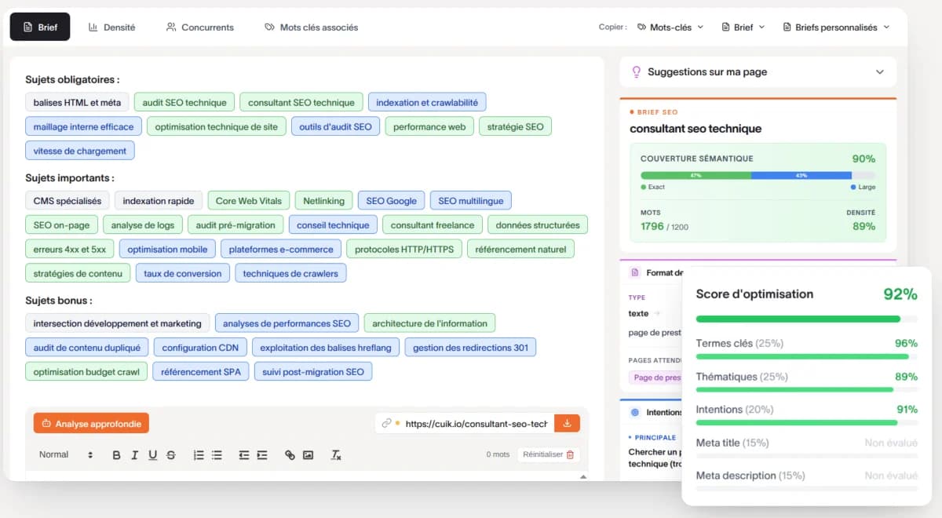Select the 'indexation rapide' tag
The height and width of the screenshot is (518, 942).
pos(159,201)
